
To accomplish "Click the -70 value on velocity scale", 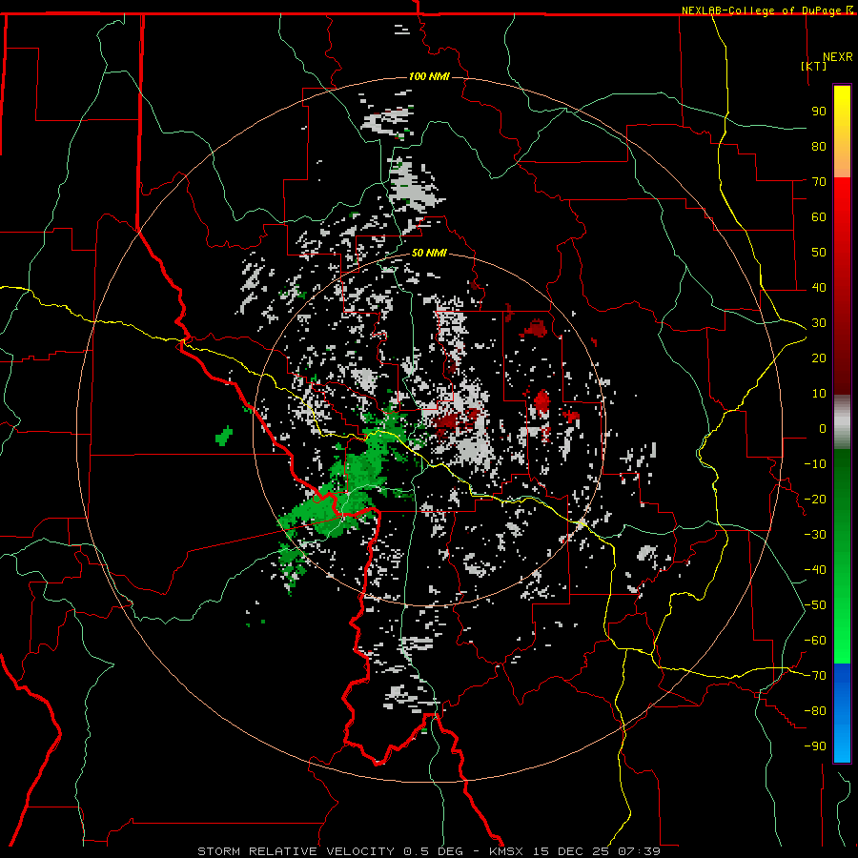I will pyautogui.click(x=815, y=676).
